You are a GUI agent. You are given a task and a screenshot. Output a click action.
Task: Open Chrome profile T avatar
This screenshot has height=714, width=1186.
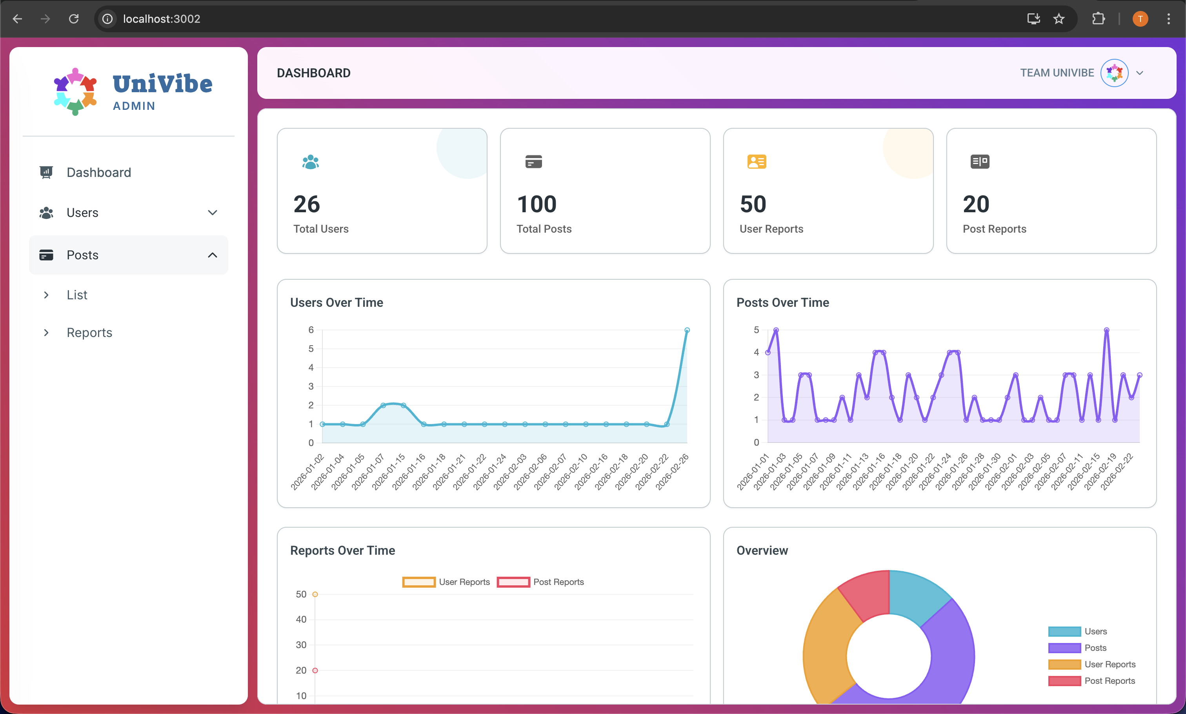(x=1141, y=19)
